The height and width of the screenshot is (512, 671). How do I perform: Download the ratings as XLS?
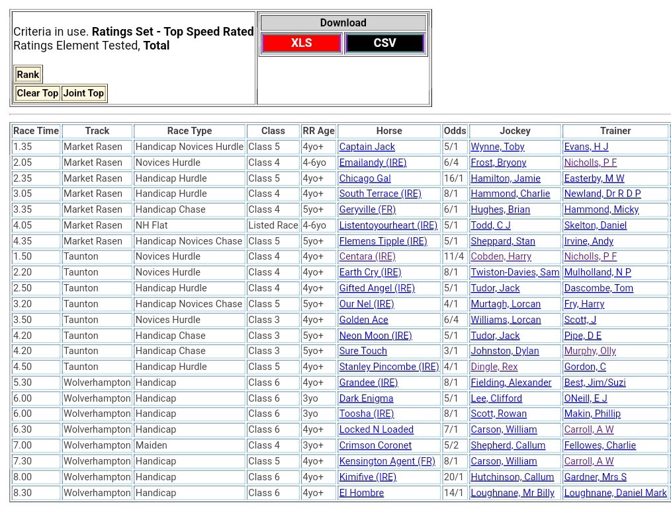(x=301, y=43)
